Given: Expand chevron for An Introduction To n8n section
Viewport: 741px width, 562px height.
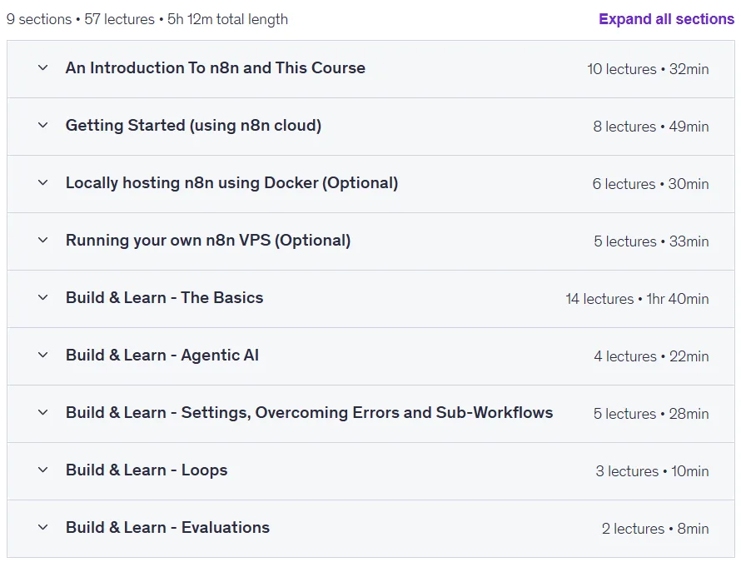Looking at the screenshot, I should tap(43, 67).
